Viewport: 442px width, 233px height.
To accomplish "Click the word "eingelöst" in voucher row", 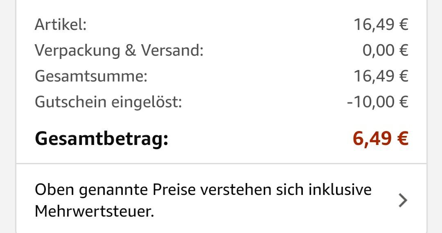I will (x=147, y=102).
